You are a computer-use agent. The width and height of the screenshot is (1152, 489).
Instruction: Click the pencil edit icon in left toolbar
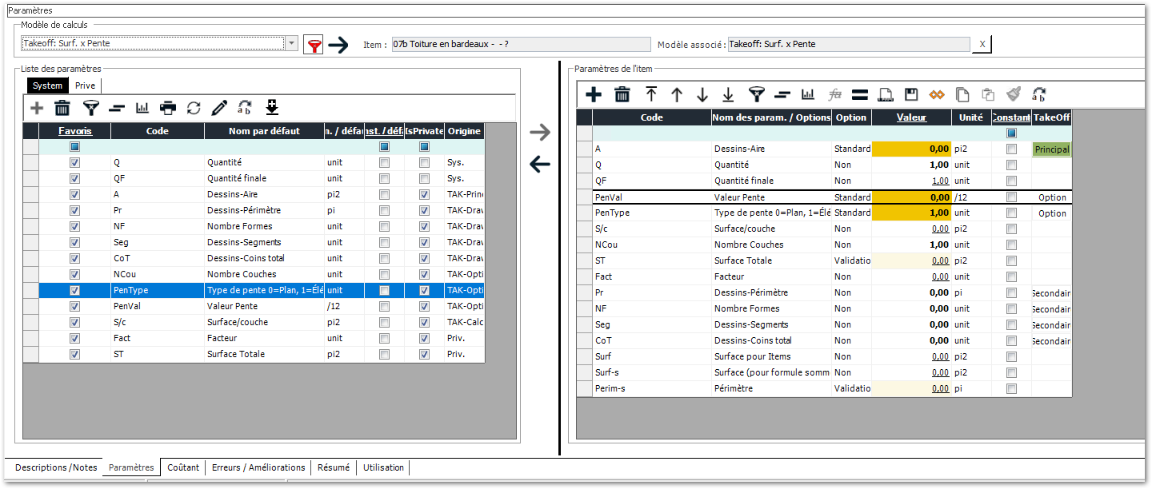click(219, 108)
